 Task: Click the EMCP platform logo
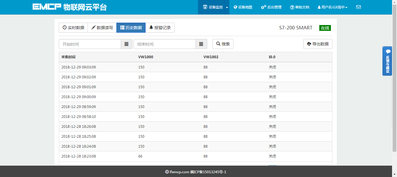tap(70, 7)
